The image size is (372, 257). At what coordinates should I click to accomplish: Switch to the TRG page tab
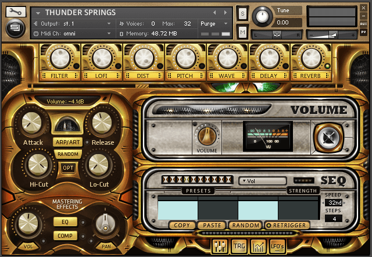(239, 247)
